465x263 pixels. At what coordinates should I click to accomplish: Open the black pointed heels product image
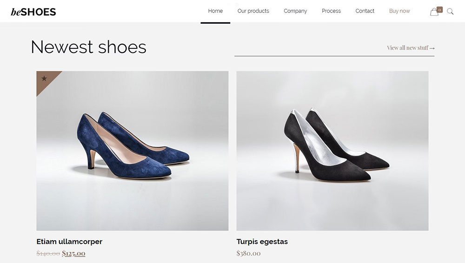tap(332, 151)
